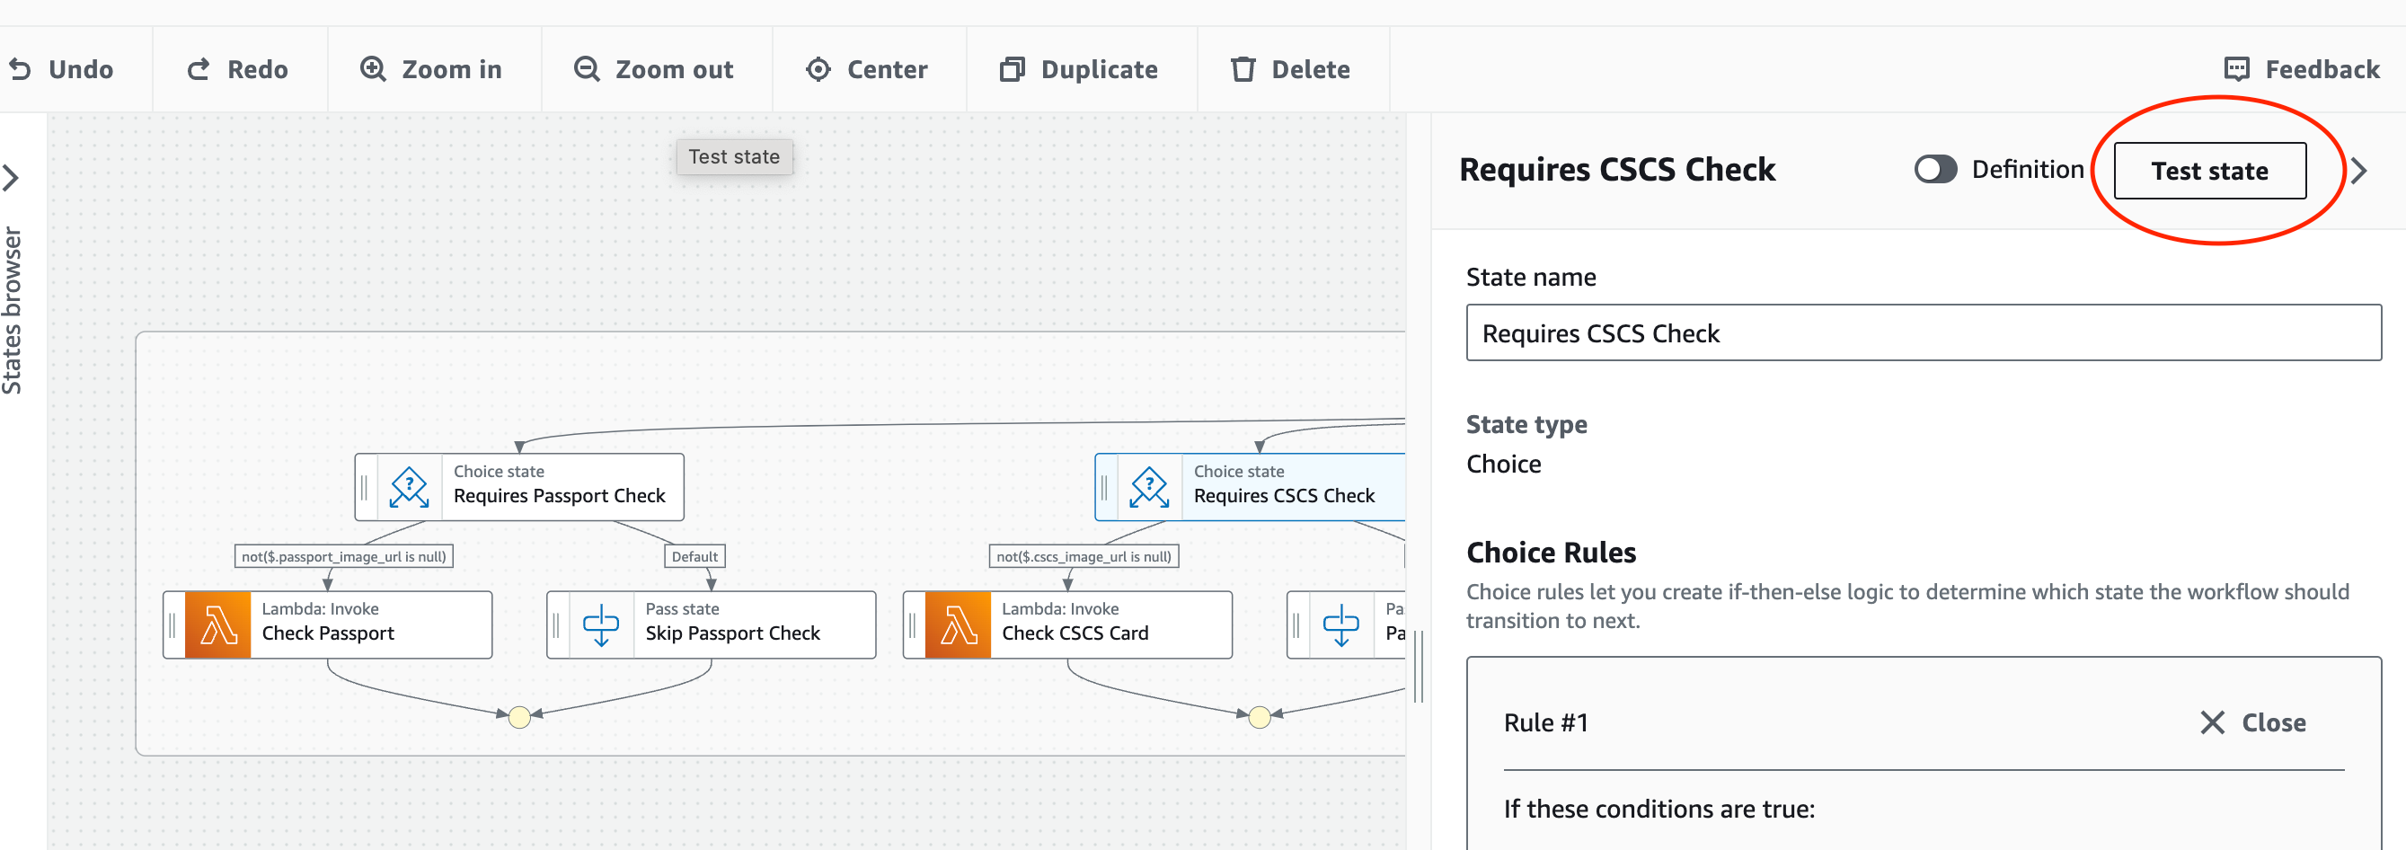Viewport: 2406px width, 850px height.
Task: Click the Requires CSCS Check choice icon
Action: tap(1149, 487)
